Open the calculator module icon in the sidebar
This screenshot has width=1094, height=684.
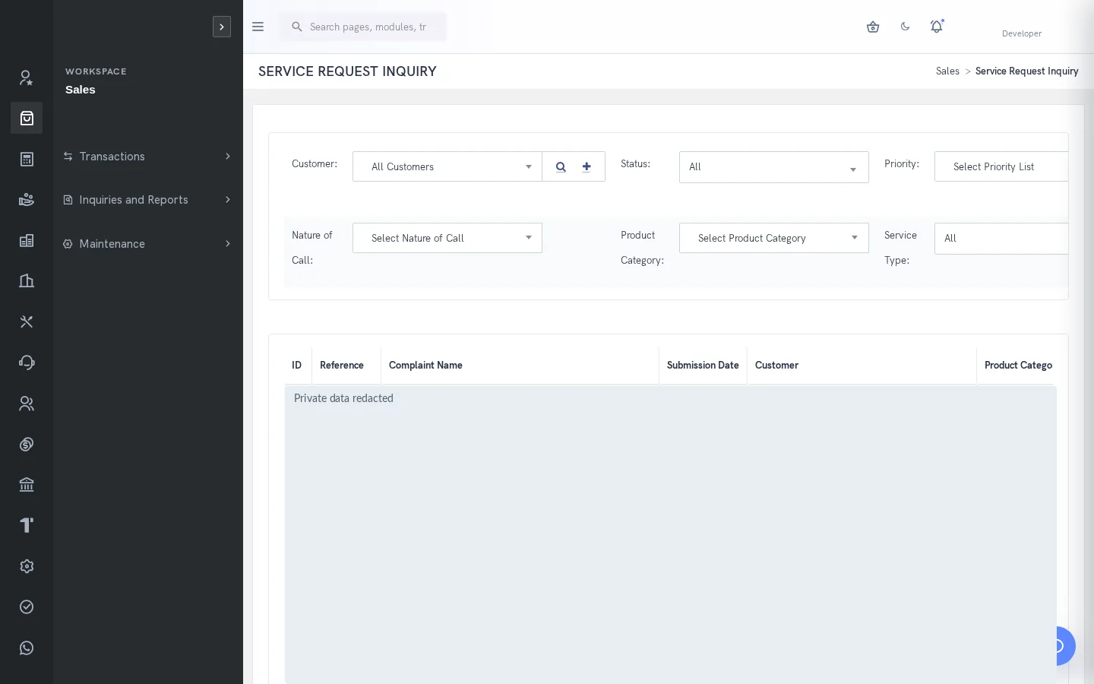click(x=27, y=159)
